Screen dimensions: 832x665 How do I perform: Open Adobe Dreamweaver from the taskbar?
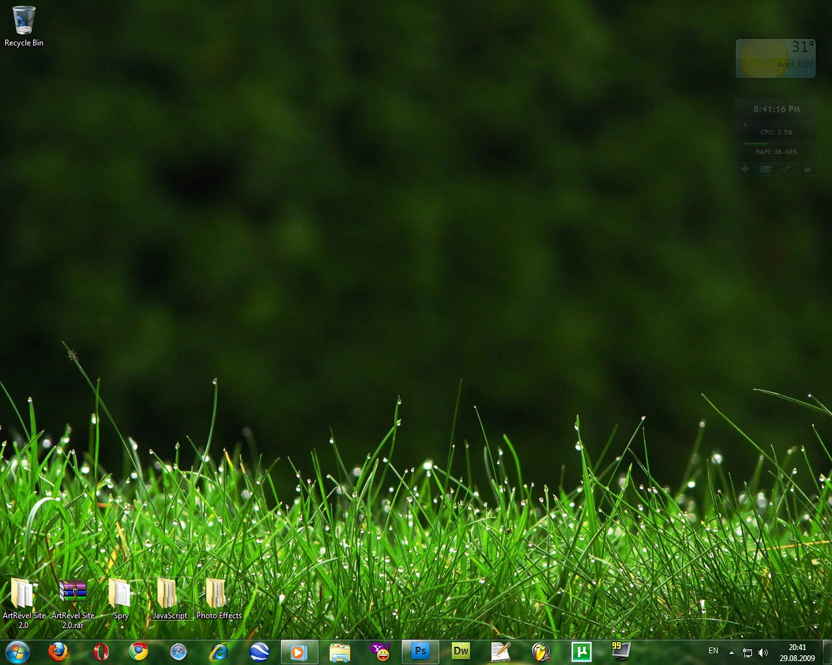461,651
